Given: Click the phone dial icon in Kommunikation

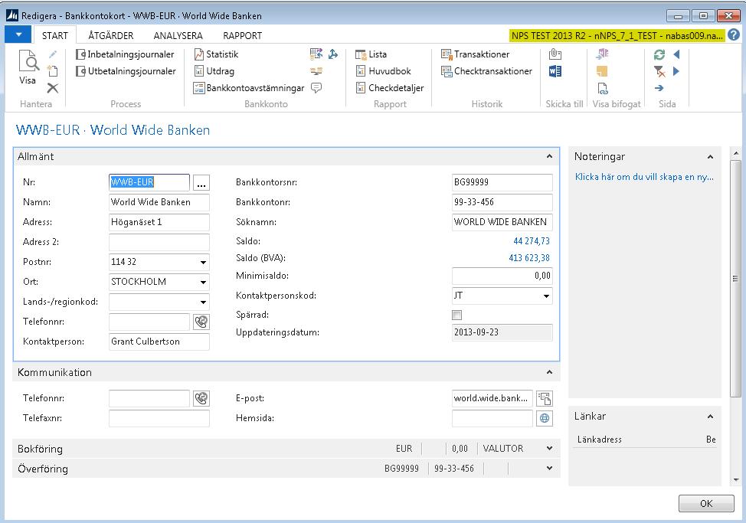Looking at the screenshot, I should (x=201, y=398).
